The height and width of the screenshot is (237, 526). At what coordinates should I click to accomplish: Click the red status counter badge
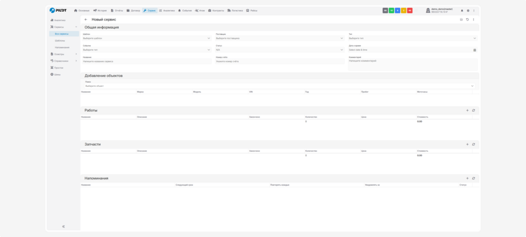point(410,11)
